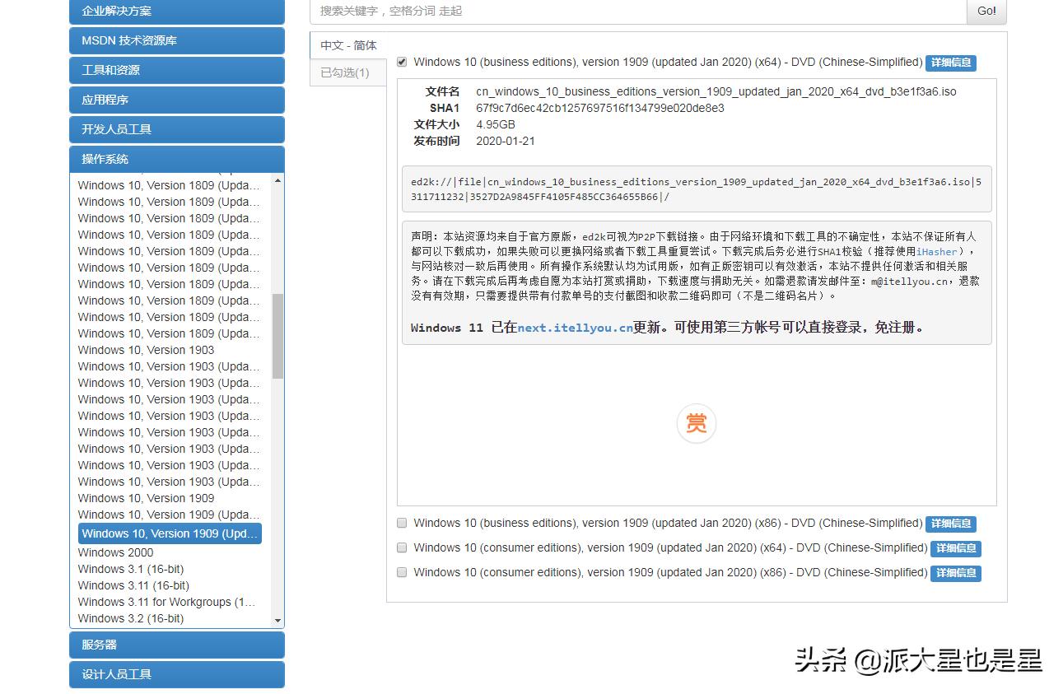Click the orange 赏 (reward) icon
The width and height of the screenshot is (1063, 694).
coord(697,423)
